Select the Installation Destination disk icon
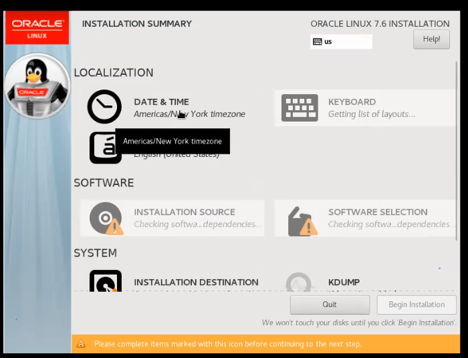Screen dimensions: 468x358 (106, 281)
